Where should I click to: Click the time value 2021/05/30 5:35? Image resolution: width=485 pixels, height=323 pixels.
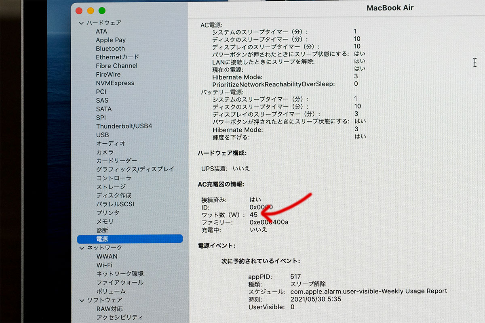click(316, 300)
